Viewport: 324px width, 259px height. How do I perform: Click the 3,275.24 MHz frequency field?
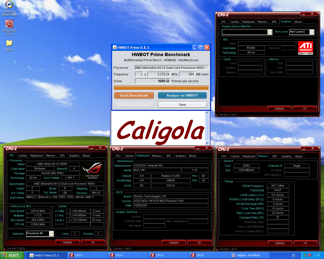[159, 74]
